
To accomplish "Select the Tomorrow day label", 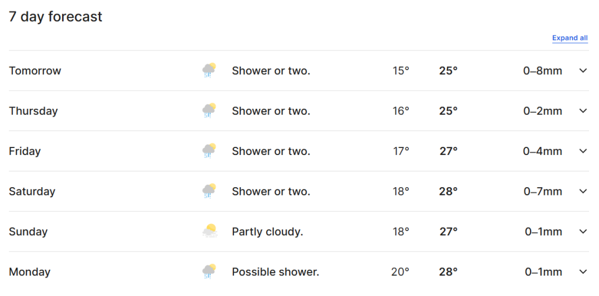I will 35,71.
